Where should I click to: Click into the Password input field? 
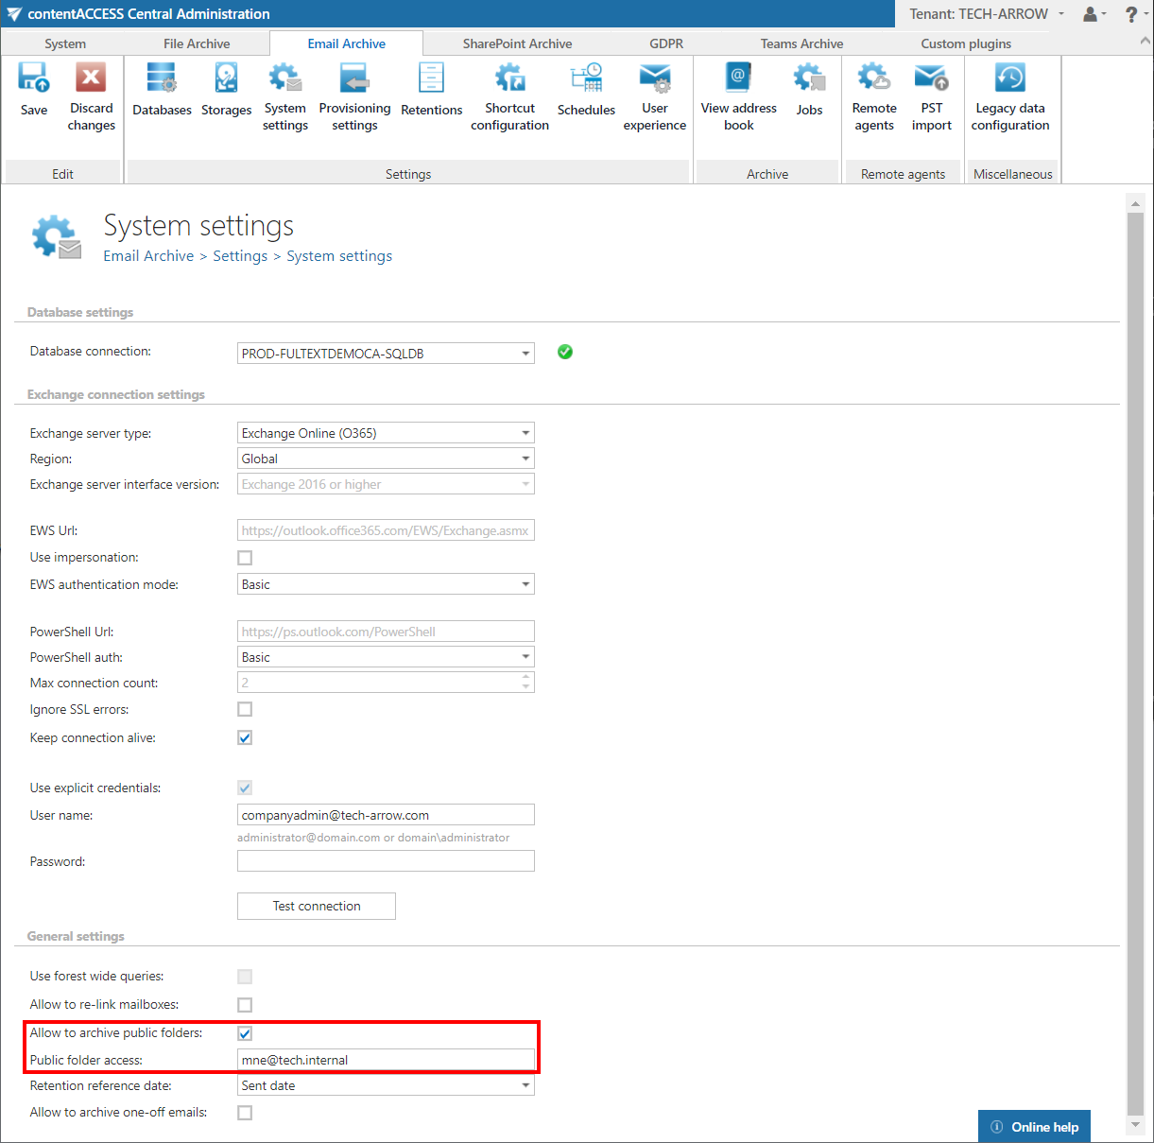[386, 861]
